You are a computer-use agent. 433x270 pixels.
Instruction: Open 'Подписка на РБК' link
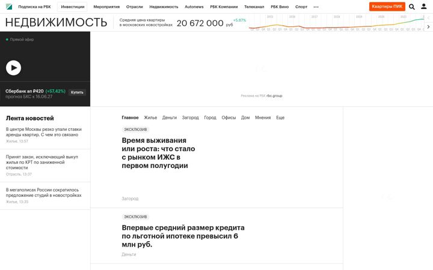(x=34, y=7)
